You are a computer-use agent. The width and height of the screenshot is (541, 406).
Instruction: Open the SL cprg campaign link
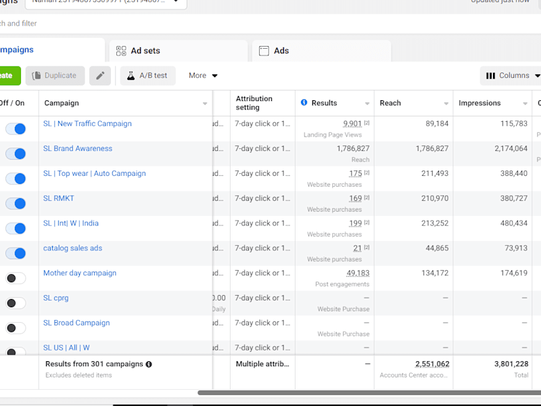56,298
